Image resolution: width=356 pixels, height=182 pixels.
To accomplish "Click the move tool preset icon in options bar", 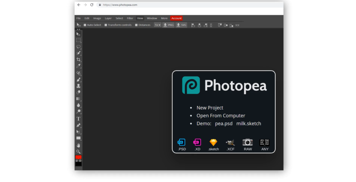I will coord(79,25).
